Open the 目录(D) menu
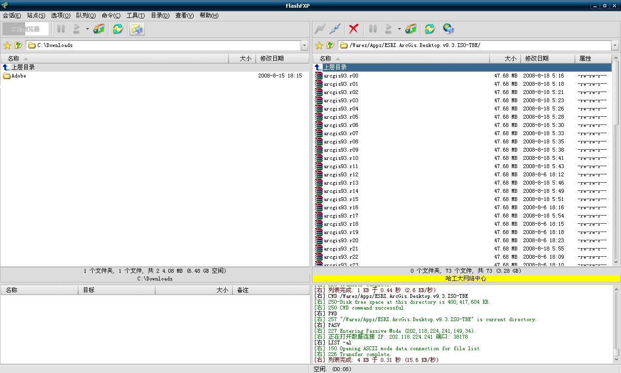This screenshot has height=373, width=621. (160, 16)
